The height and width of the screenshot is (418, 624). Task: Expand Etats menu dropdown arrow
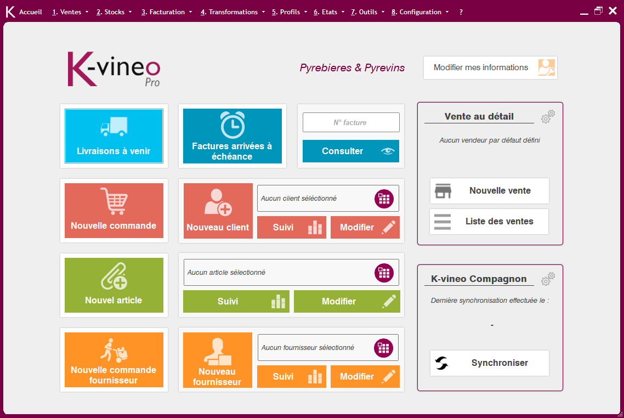(x=343, y=12)
